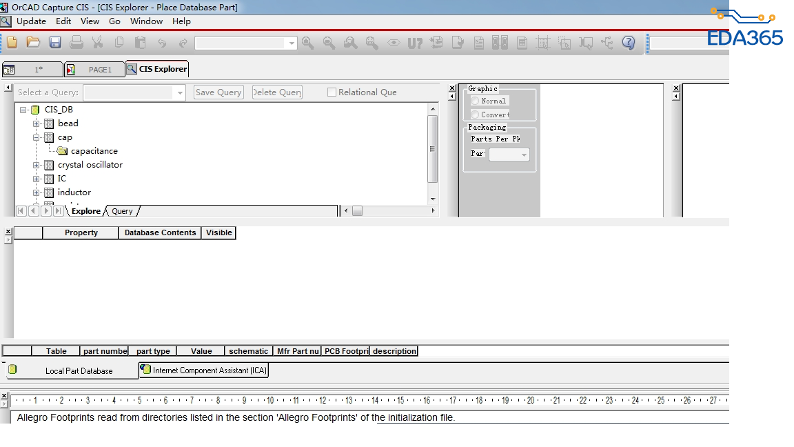
Task: Open the View menu
Action: pyautogui.click(x=90, y=21)
